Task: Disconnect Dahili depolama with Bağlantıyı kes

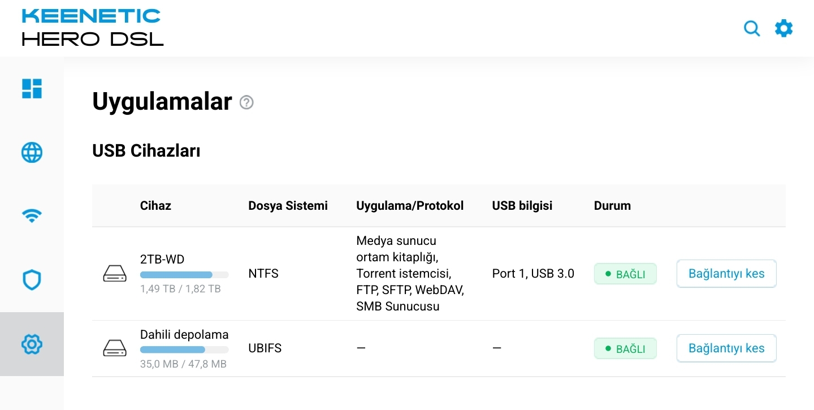Action: [726, 348]
